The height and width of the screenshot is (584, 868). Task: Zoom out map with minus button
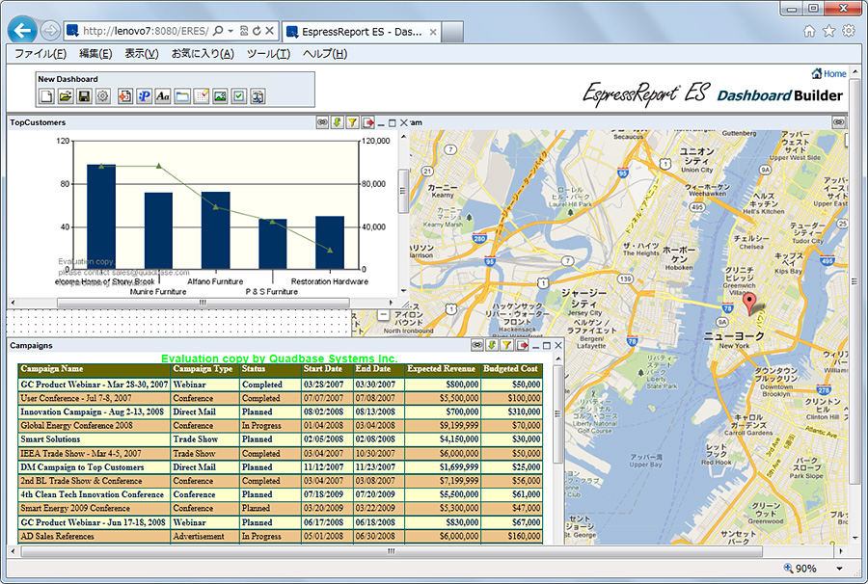tap(383, 315)
